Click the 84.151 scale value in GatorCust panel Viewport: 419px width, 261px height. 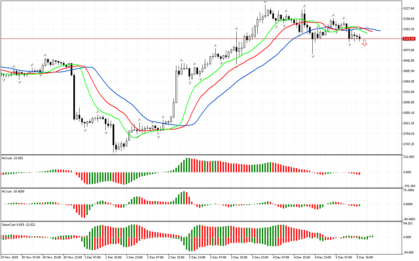[409, 223]
